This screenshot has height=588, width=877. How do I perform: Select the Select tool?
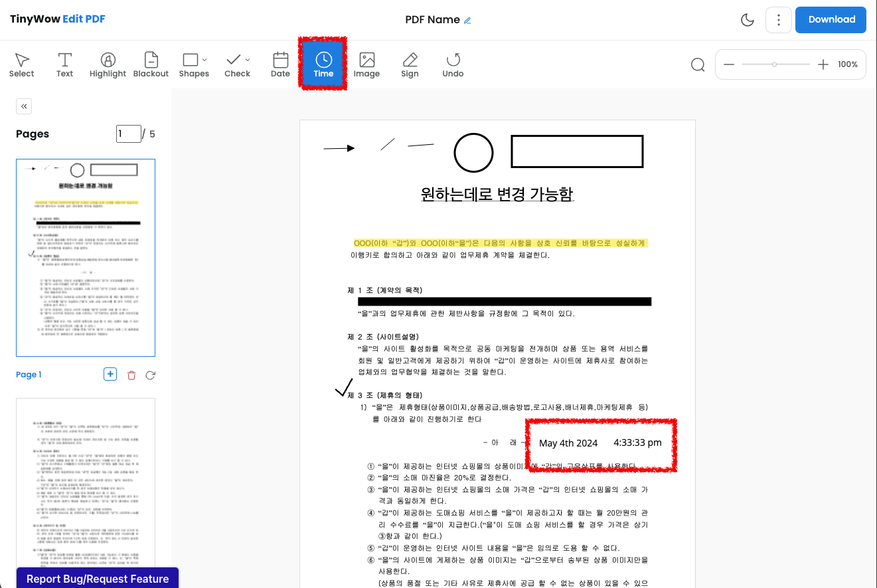point(21,64)
